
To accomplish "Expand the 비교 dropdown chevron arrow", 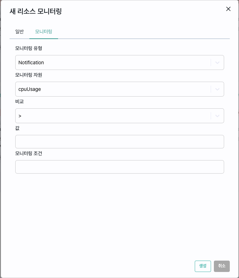I will coord(217,116).
